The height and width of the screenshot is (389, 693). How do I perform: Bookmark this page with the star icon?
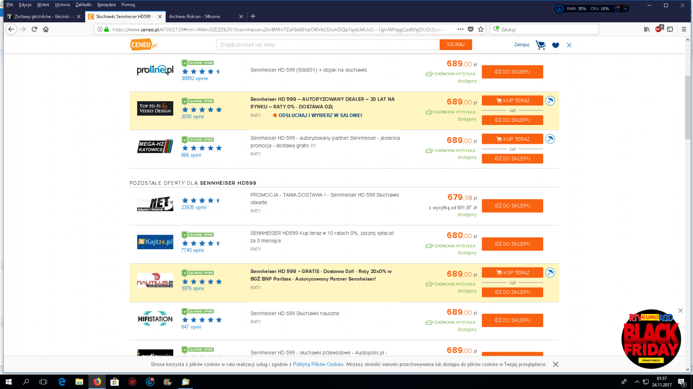pyautogui.click(x=481, y=29)
